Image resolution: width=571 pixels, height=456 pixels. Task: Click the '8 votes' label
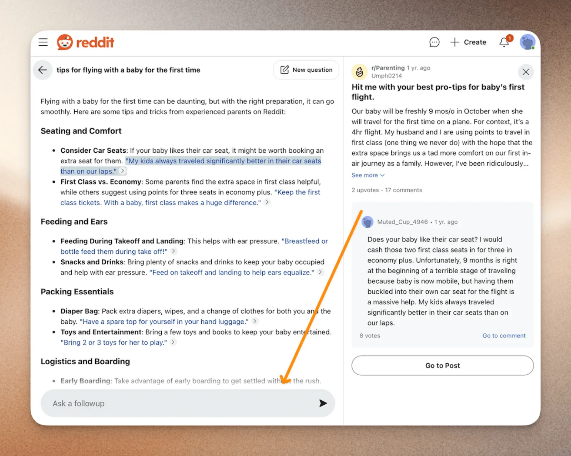click(370, 336)
